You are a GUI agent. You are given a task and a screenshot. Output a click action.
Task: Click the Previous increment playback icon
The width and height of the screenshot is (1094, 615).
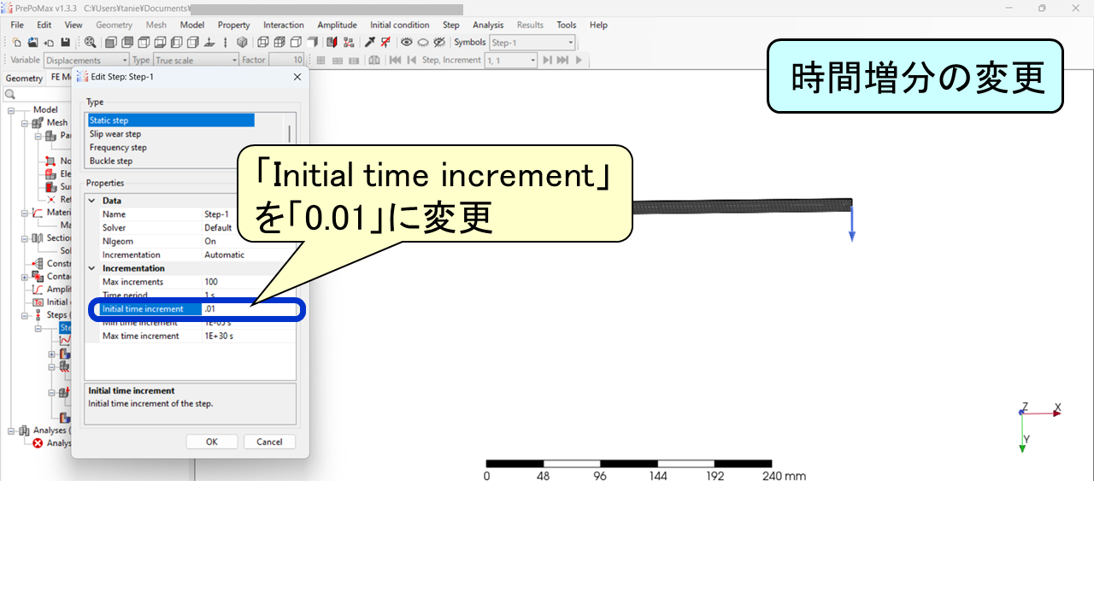tap(411, 60)
